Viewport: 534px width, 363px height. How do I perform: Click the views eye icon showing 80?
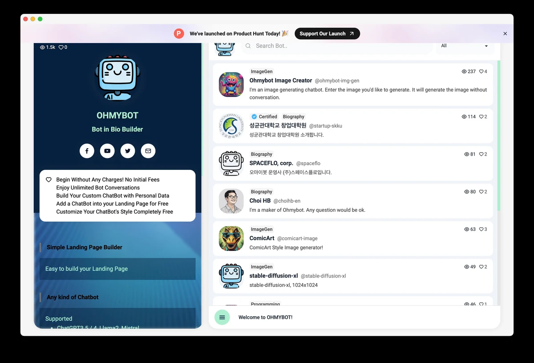466,192
